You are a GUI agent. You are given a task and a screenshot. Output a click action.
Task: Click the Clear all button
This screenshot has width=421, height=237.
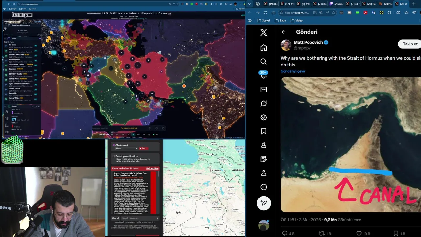click(x=116, y=218)
